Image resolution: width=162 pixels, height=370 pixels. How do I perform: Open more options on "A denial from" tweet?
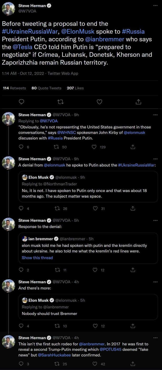[x=155, y=159]
